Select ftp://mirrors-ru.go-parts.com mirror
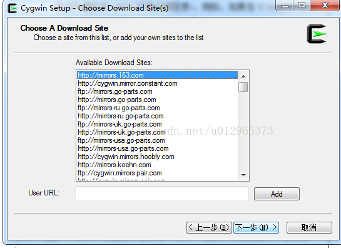The height and width of the screenshot is (248, 341). 157,108
